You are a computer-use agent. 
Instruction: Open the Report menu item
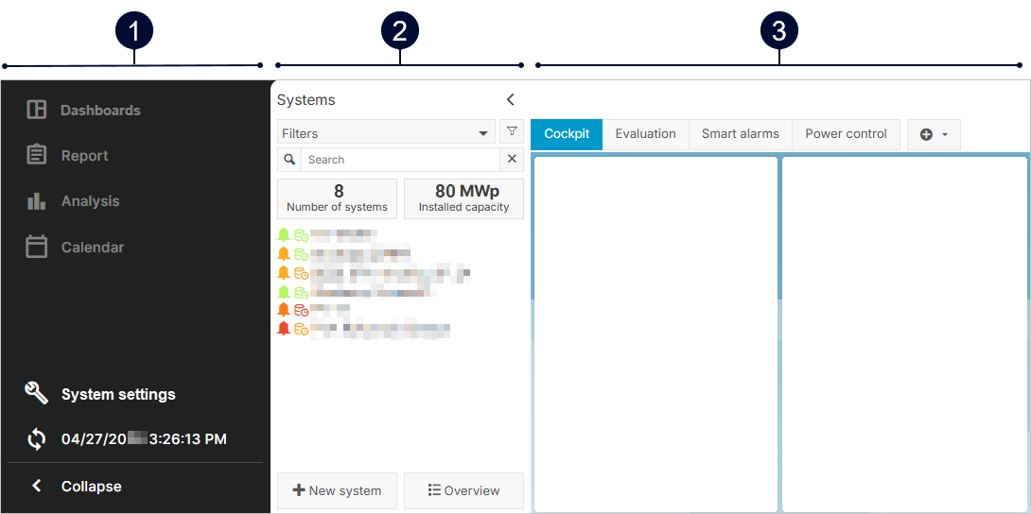click(x=85, y=156)
